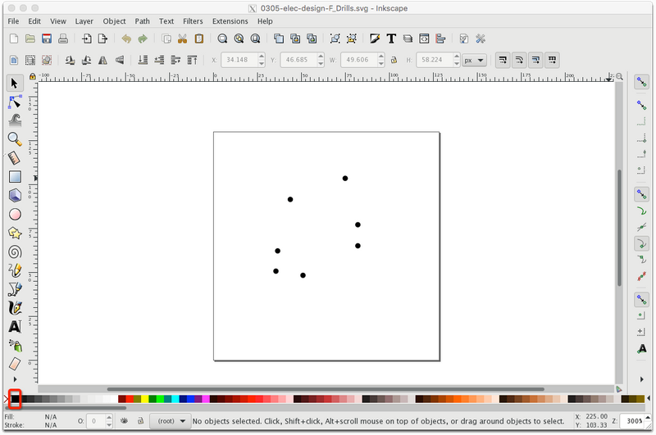Viewport: 656px width, 435px height.
Task: Click the Undo arrow button
Action: tap(126, 39)
